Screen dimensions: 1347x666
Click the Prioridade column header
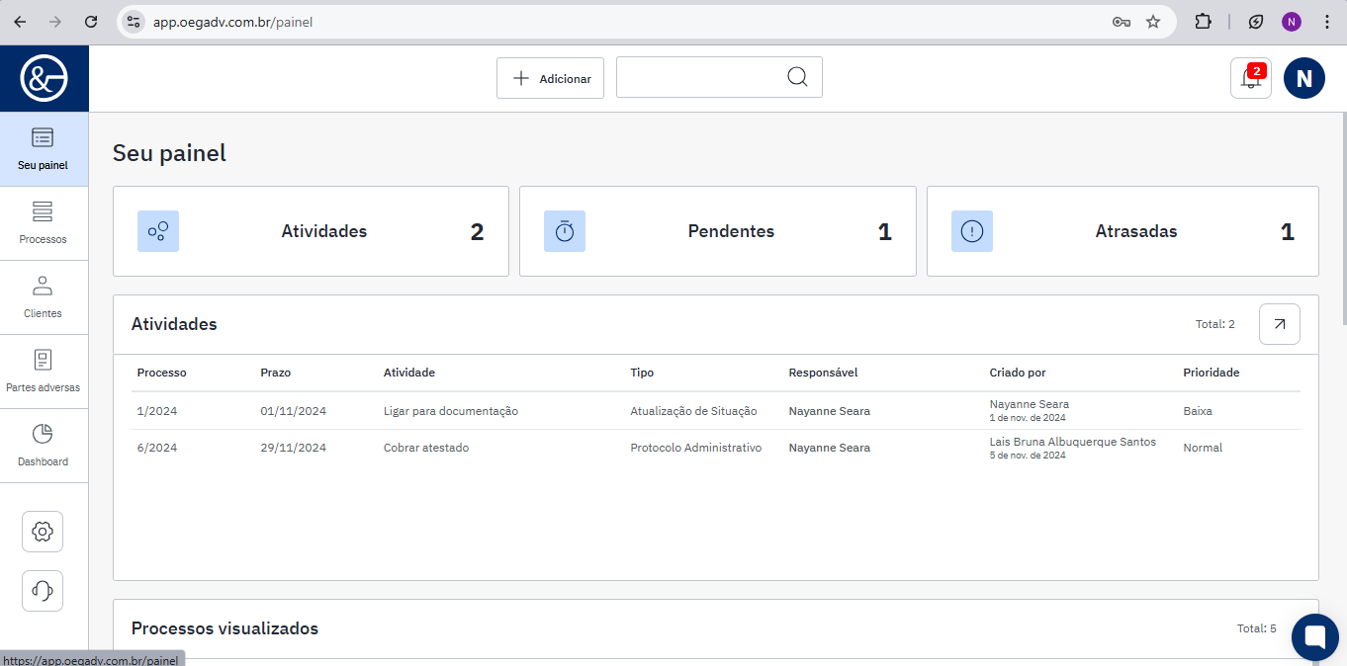(1212, 373)
